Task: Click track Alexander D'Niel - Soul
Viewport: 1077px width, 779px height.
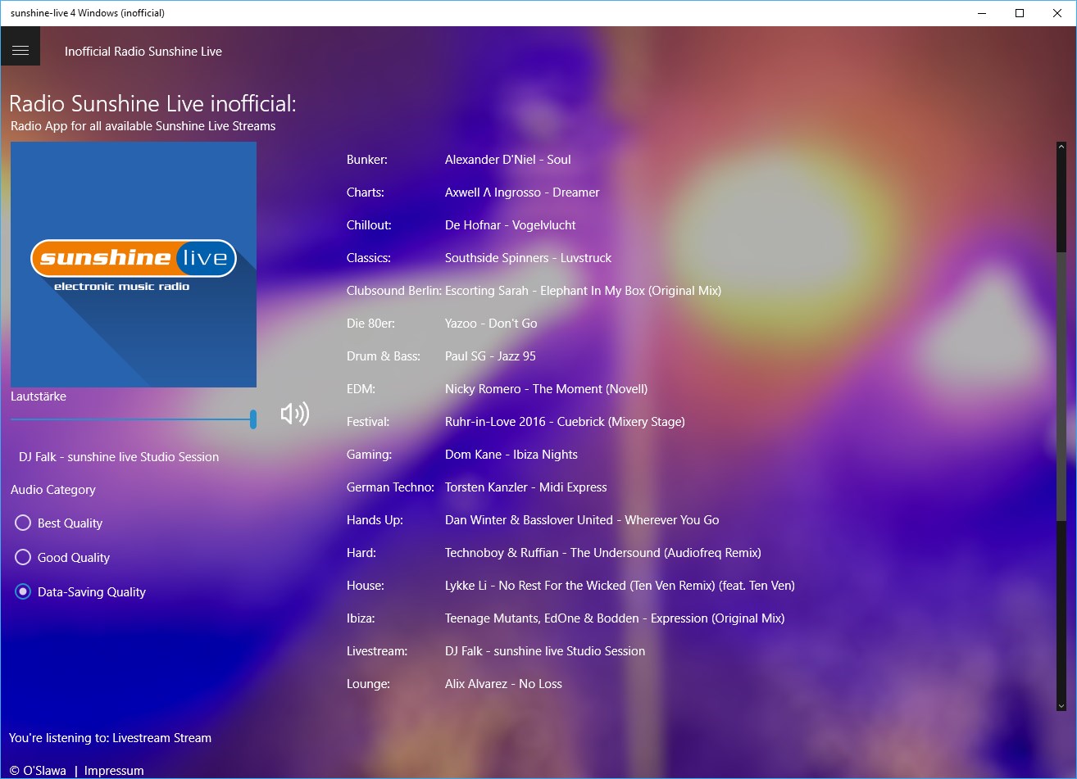Action: coord(508,160)
